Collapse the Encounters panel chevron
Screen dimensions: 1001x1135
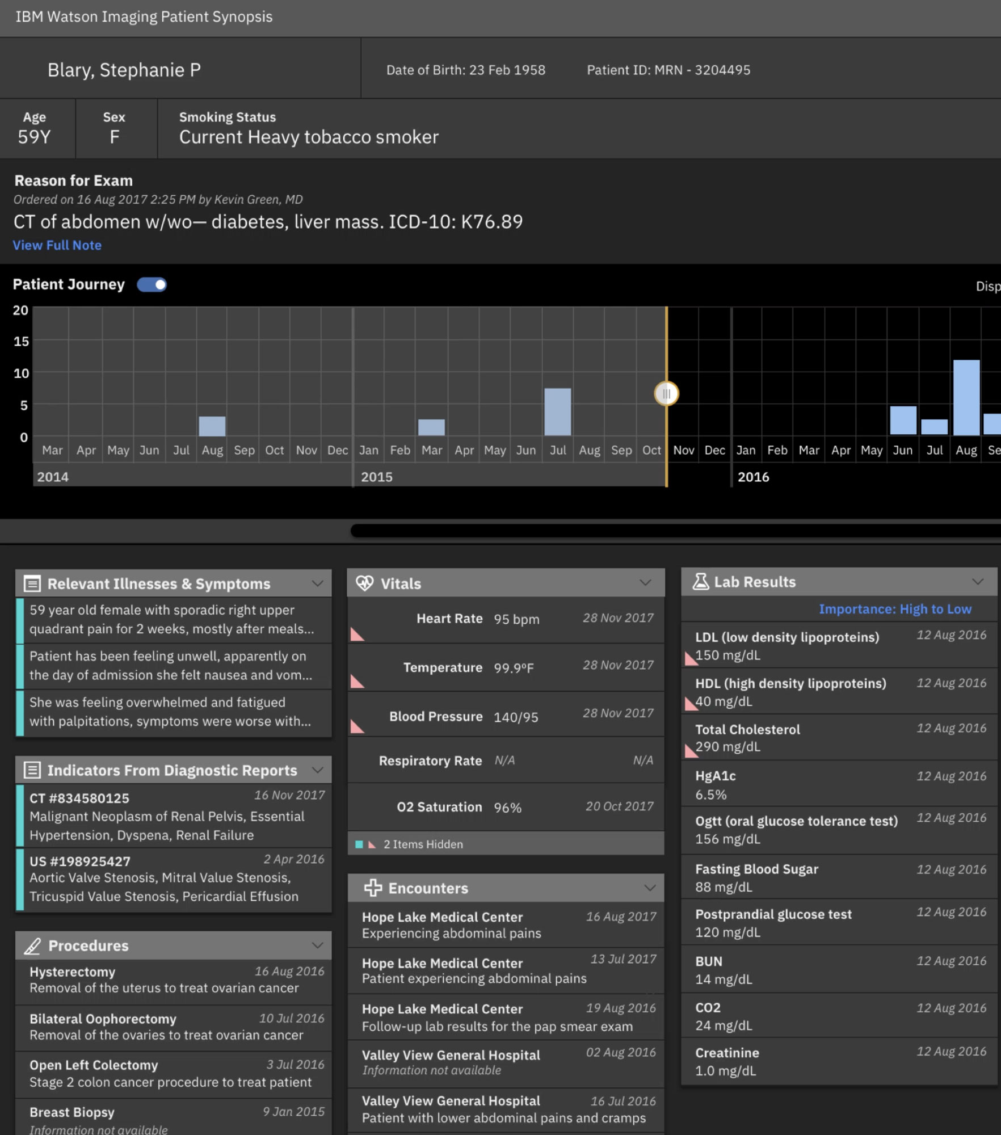[650, 888]
